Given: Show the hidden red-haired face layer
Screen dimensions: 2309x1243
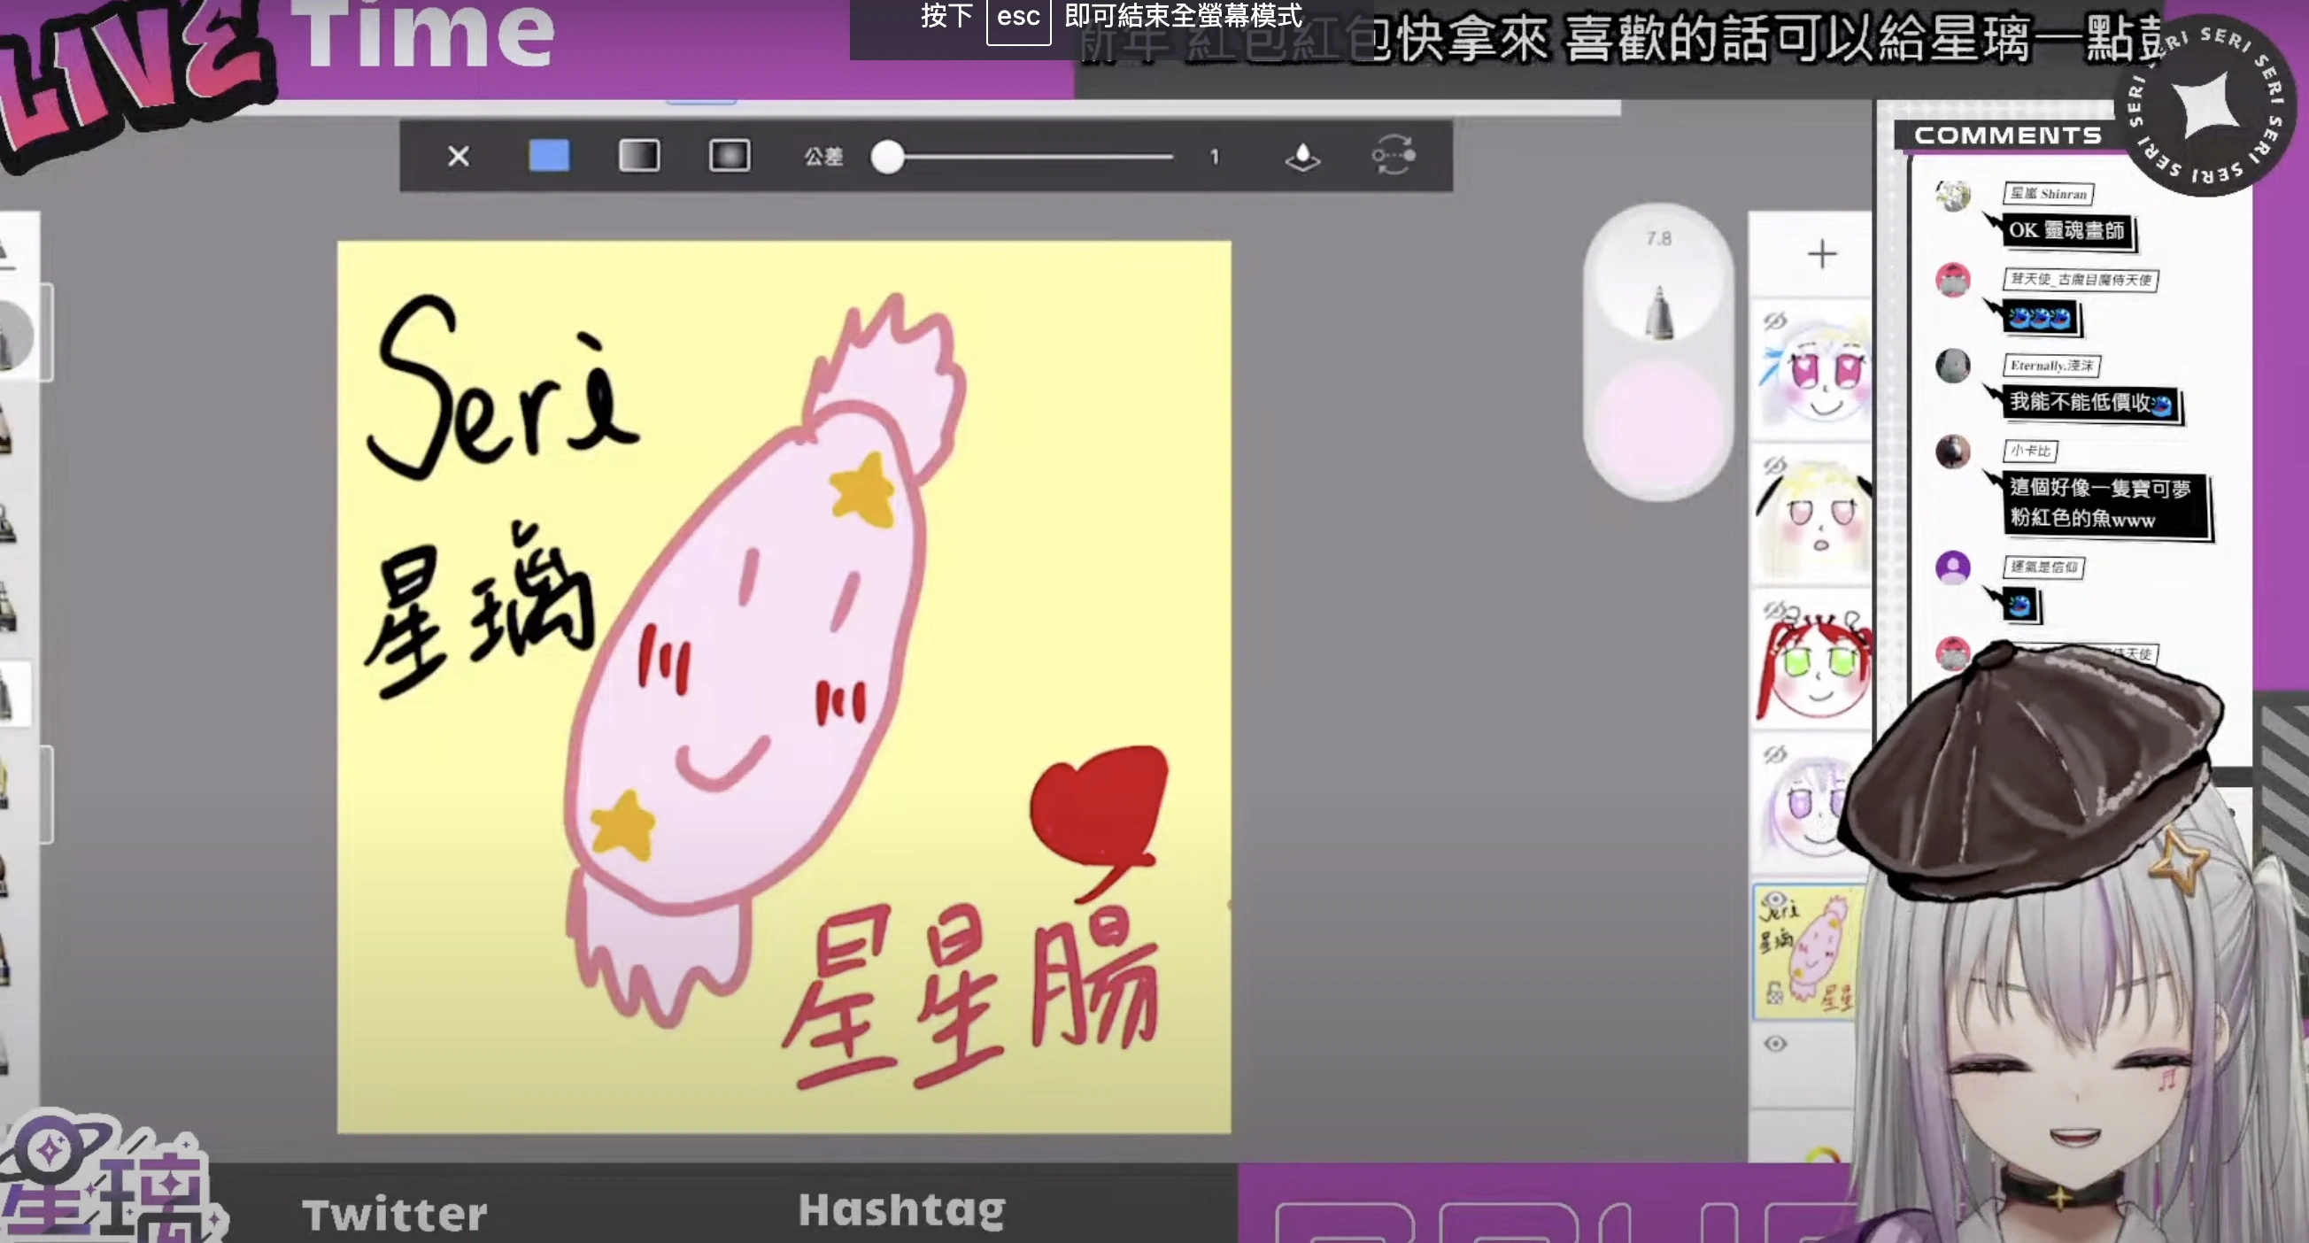Looking at the screenshot, I should coord(1776,610).
